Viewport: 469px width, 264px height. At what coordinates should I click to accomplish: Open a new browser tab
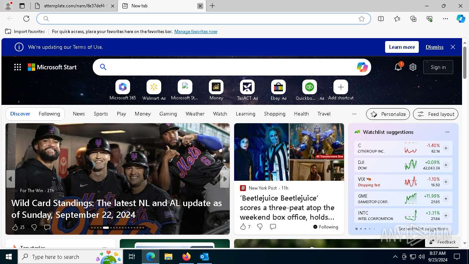pyautogui.click(x=213, y=6)
